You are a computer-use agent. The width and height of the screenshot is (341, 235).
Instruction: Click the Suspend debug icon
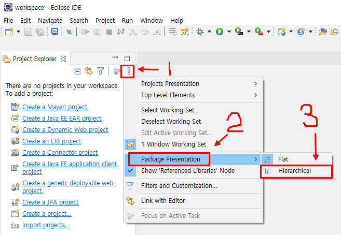tap(97, 32)
